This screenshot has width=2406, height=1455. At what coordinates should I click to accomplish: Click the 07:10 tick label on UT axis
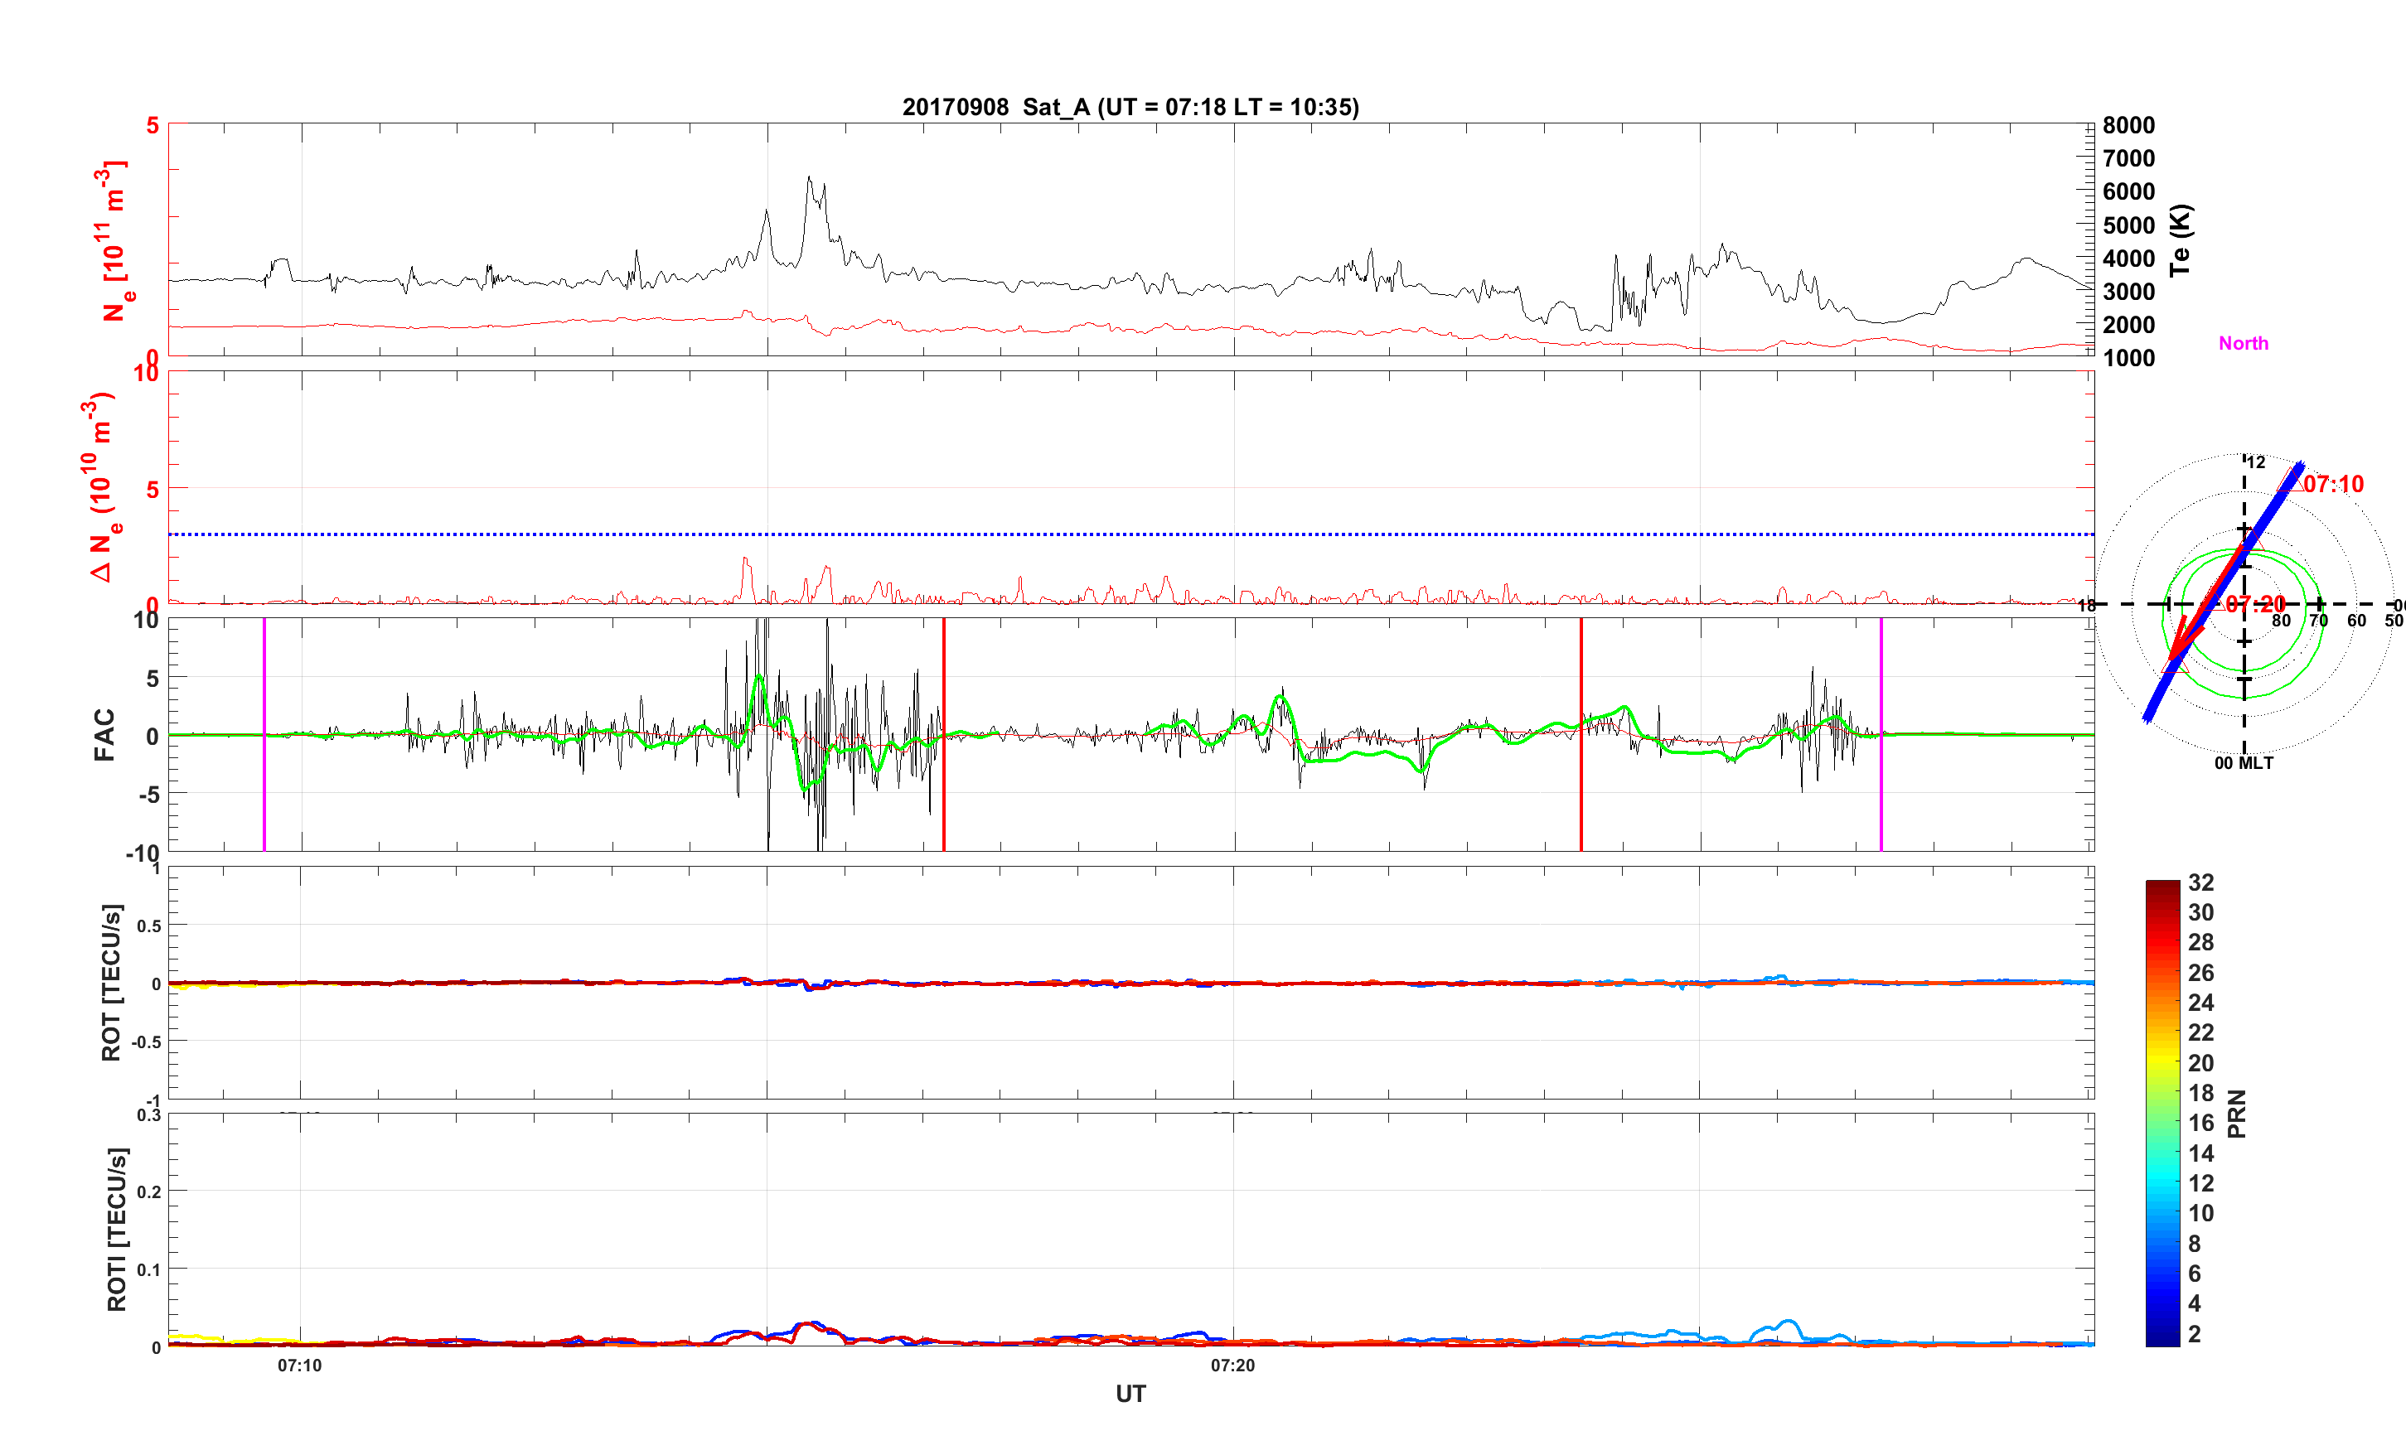299,1366
